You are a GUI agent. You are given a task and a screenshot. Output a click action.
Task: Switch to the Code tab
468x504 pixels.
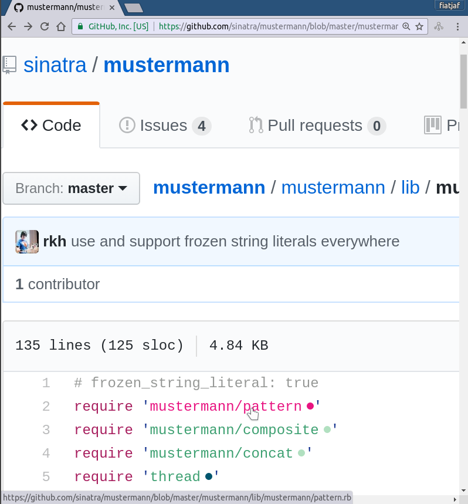click(51, 126)
